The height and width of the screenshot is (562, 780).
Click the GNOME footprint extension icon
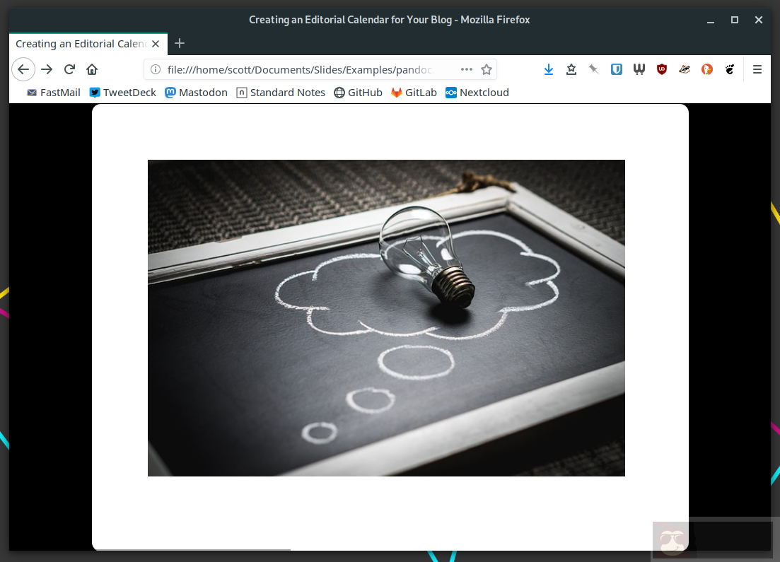730,69
